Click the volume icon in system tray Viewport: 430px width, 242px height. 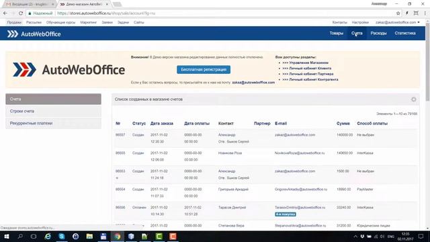[x=382, y=236]
